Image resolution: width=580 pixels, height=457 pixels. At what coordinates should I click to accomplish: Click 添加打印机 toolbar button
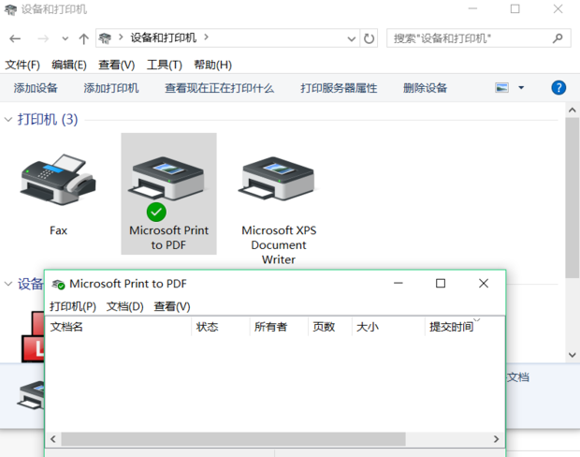tap(111, 88)
